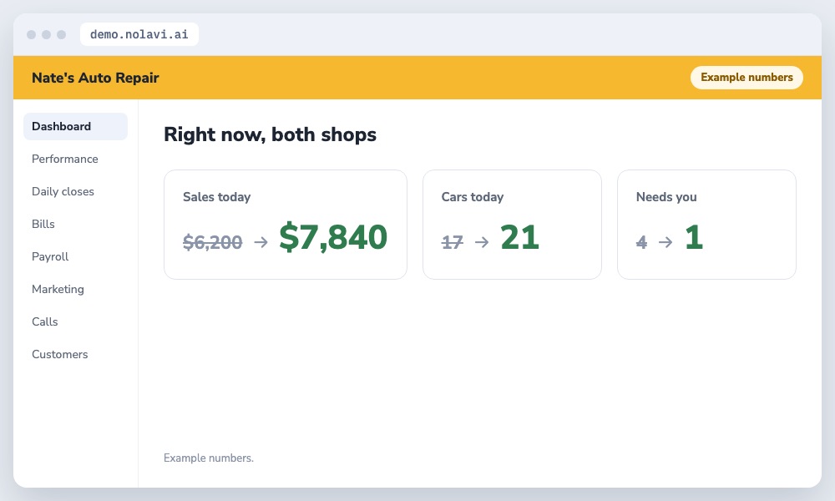Select the Sales today label
The width and height of the screenshot is (835, 501).
[217, 196]
